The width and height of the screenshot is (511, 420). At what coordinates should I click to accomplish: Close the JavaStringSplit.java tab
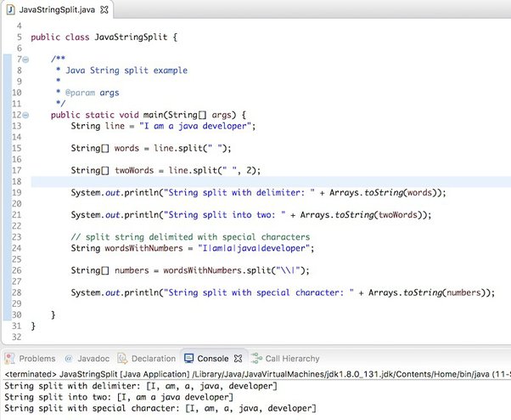click(104, 10)
